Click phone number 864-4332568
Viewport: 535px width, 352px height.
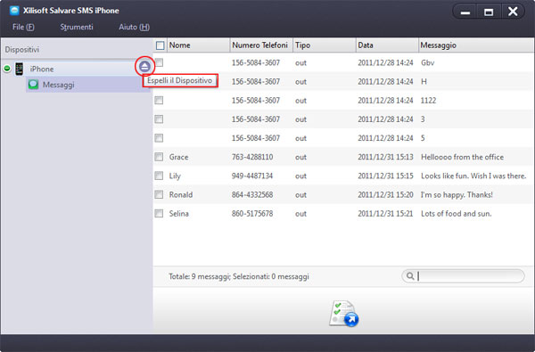coord(252,195)
